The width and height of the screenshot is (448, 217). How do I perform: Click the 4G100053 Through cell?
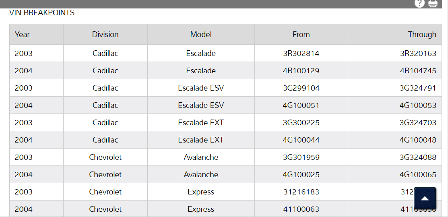point(418,105)
